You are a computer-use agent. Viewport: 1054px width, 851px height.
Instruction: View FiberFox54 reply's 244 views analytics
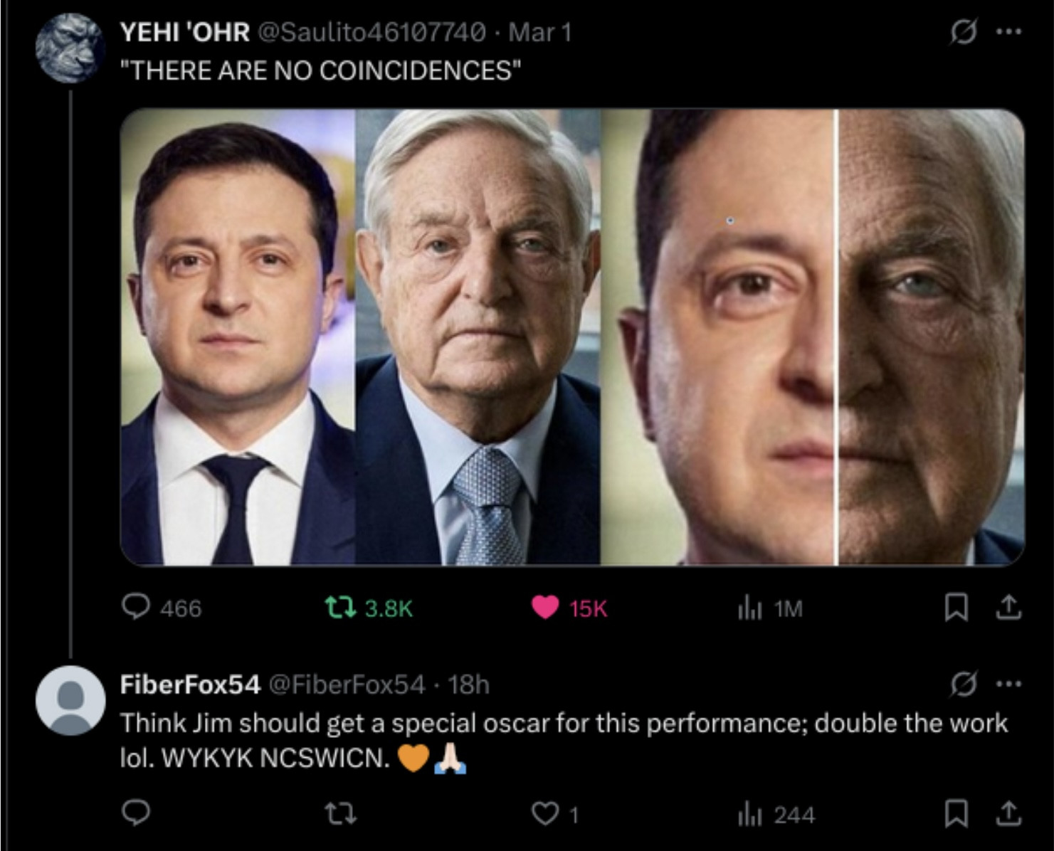click(x=750, y=815)
